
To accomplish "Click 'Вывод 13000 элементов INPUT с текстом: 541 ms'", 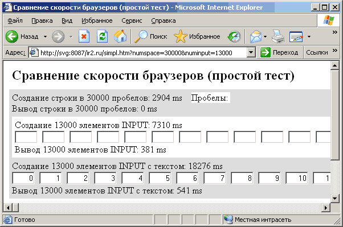I will tap(107, 191).
